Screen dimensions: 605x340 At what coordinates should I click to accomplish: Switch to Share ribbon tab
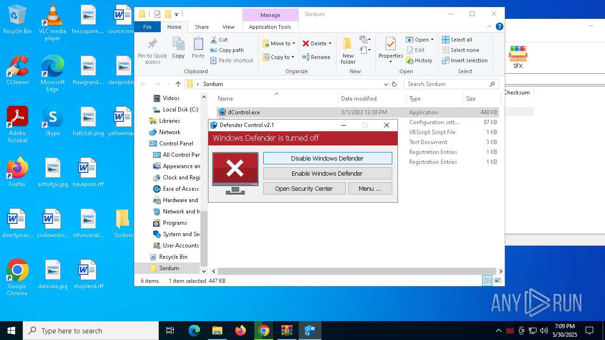pyautogui.click(x=202, y=27)
